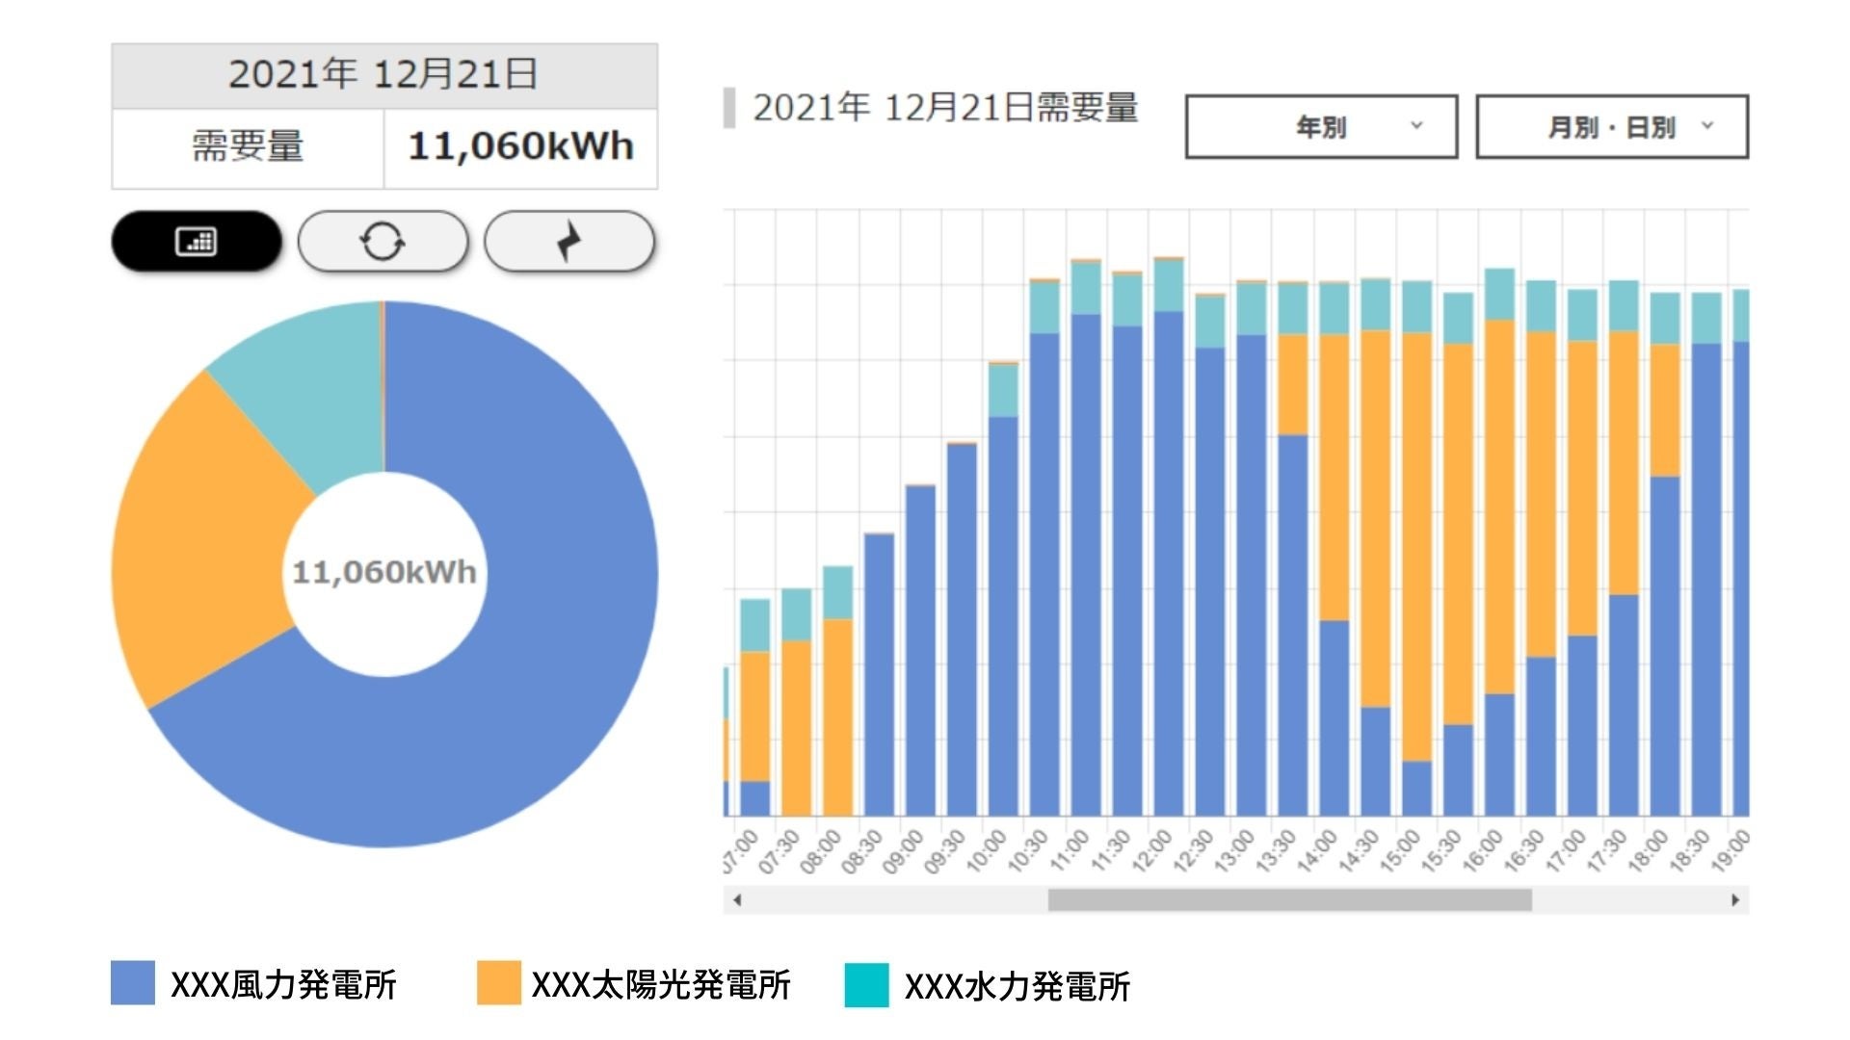This screenshot has height=1040, width=1850.
Task: Toggle the XXX太陽光発電所 legend label
Action: click(x=661, y=985)
